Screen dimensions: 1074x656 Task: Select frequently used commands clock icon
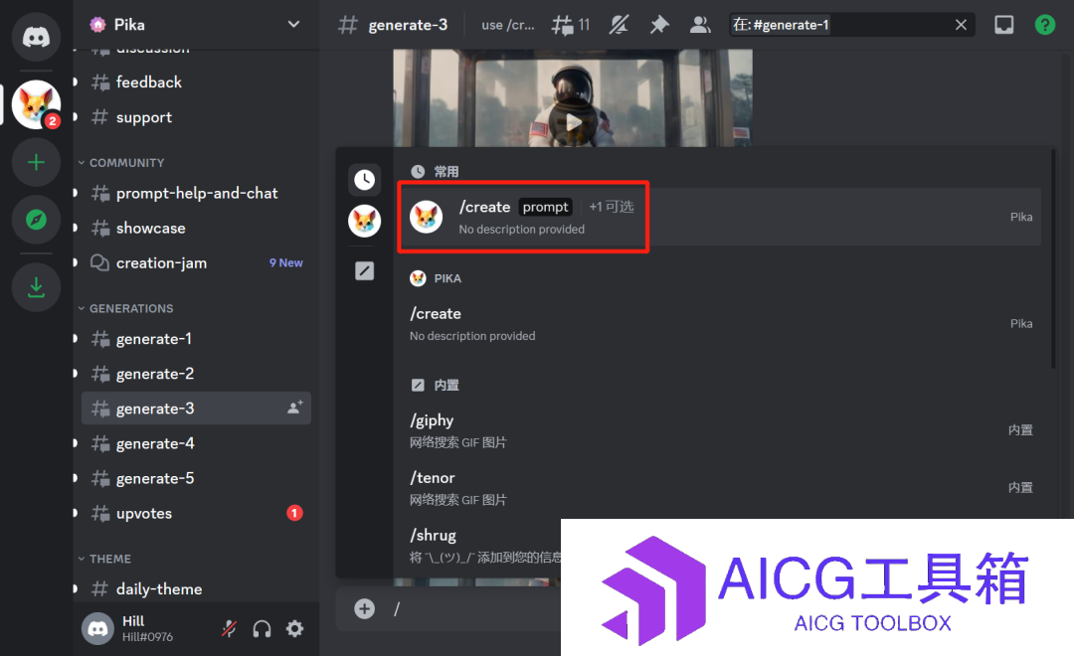[364, 180]
